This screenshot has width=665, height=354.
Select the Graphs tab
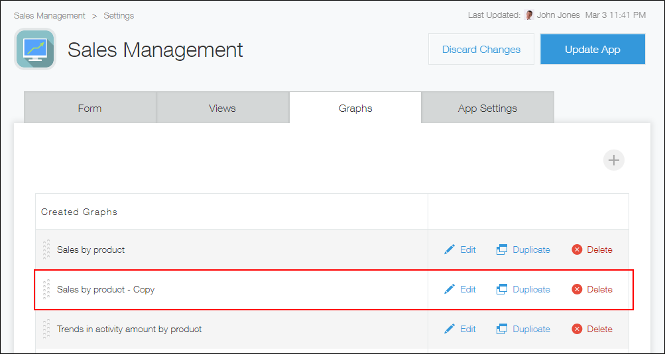pos(355,108)
